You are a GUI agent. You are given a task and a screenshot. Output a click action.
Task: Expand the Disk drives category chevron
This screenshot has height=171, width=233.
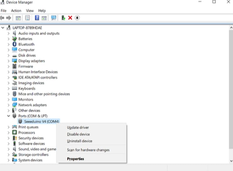click(x=9, y=56)
